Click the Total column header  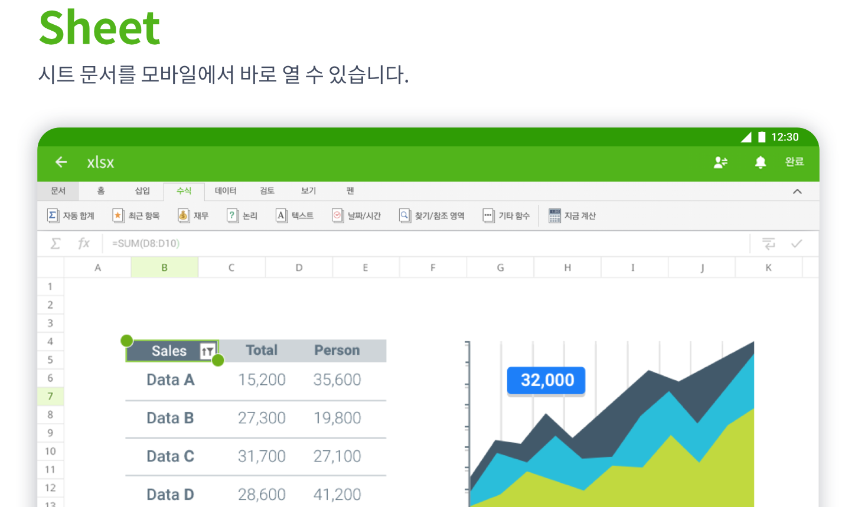[262, 351]
